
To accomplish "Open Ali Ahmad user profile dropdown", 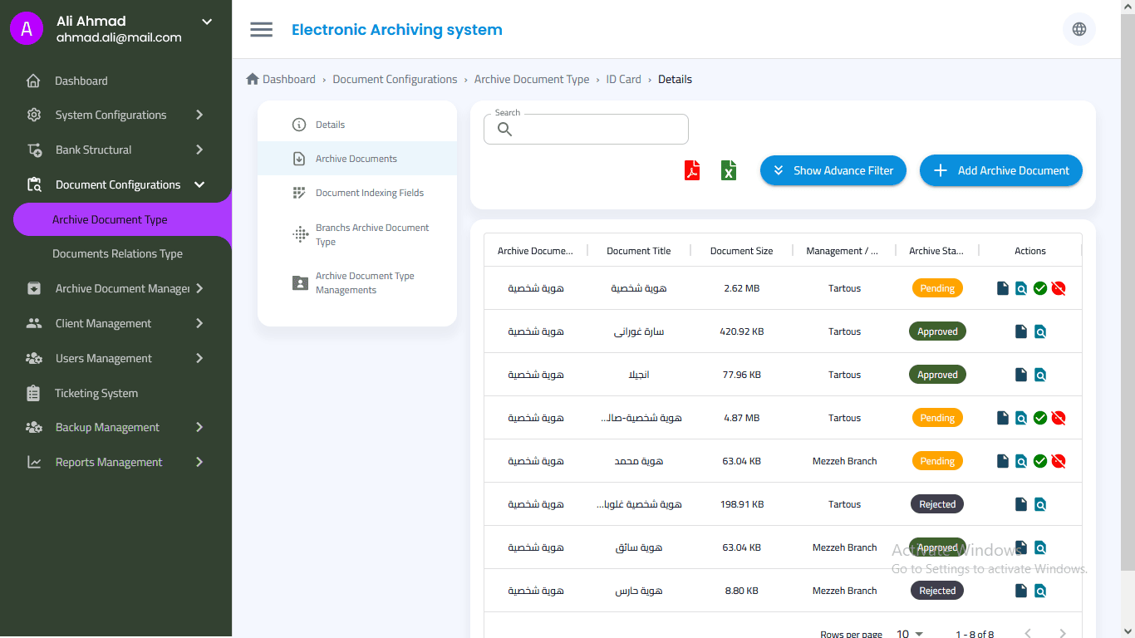I will pyautogui.click(x=207, y=22).
